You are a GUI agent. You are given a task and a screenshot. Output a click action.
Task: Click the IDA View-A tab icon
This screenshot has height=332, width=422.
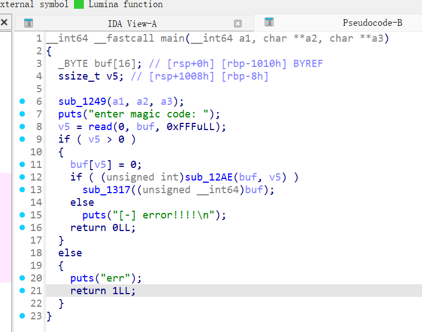(x=28, y=23)
